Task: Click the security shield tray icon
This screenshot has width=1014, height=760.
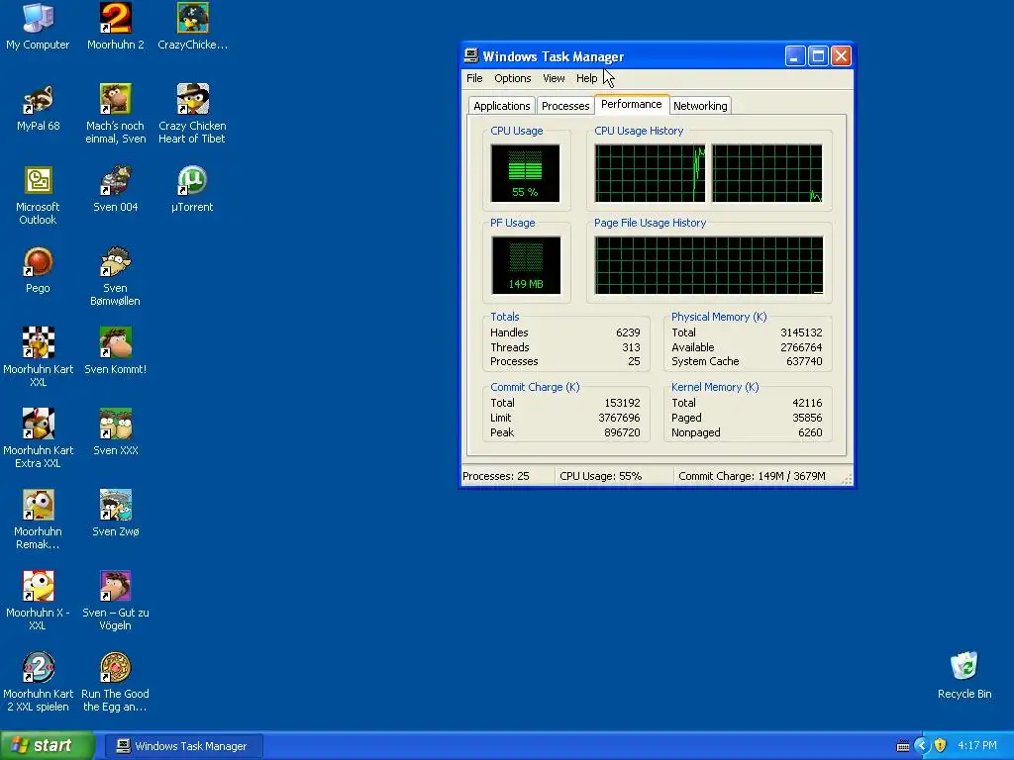Action: [x=941, y=745]
